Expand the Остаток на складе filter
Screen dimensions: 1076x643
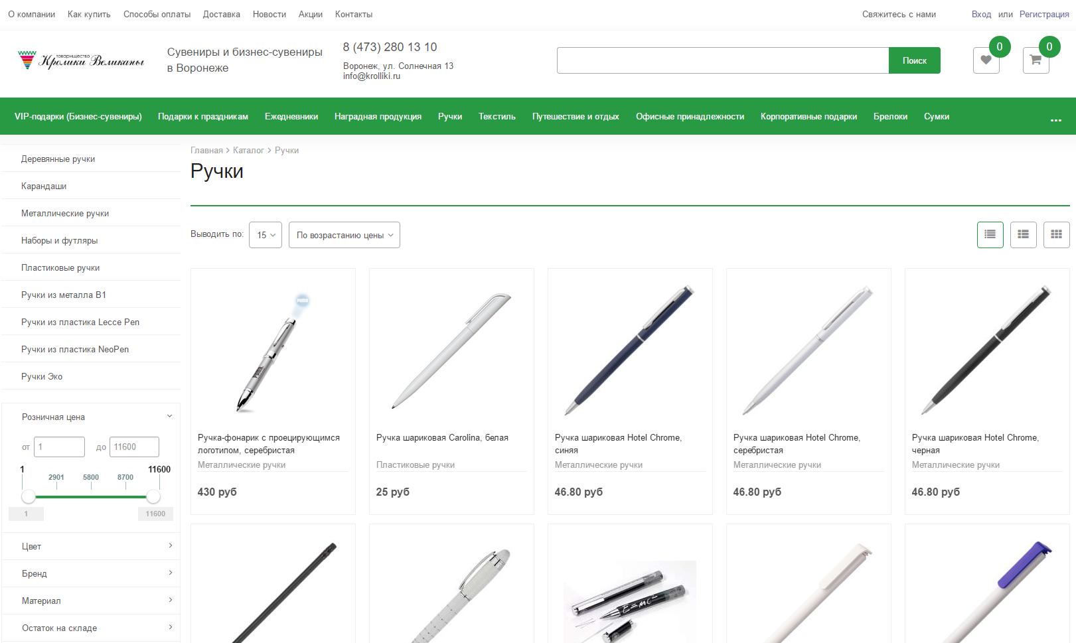pyautogui.click(x=92, y=628)
